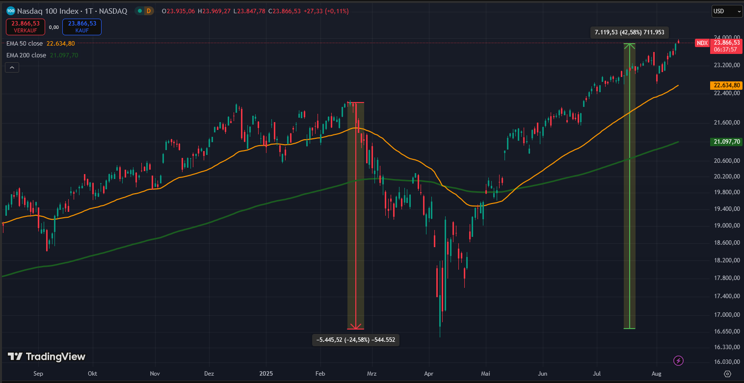Click the 17.000,00 price axis label
This screenshot has height=383, width=744.
726,315
